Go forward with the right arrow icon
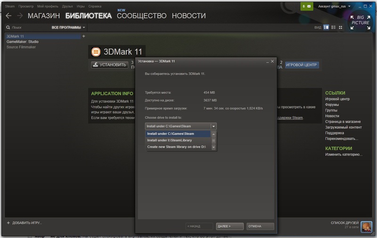 20,16
